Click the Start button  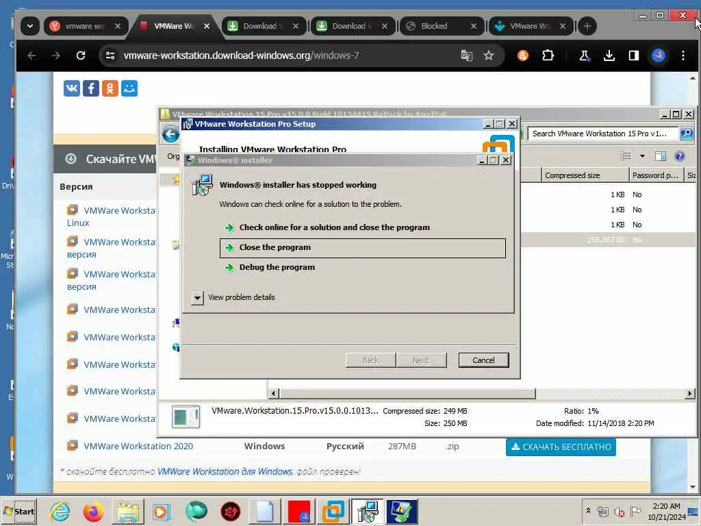[x=19, y=511]
